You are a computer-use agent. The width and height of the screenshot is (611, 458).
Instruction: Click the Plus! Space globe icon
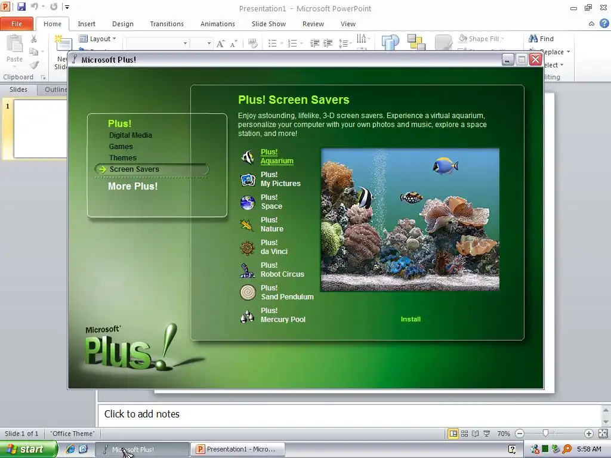(248, 202)
